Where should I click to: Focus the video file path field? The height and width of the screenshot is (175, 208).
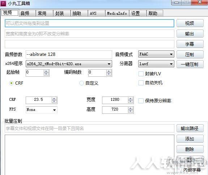[90, 23]
